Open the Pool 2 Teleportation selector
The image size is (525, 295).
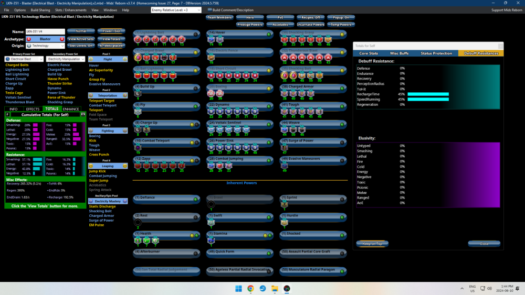point(108,95)
